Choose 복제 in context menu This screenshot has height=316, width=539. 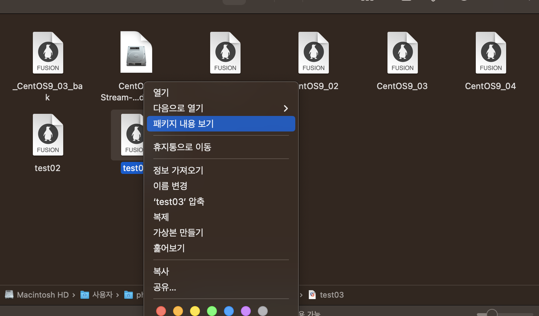click(221, 217)
